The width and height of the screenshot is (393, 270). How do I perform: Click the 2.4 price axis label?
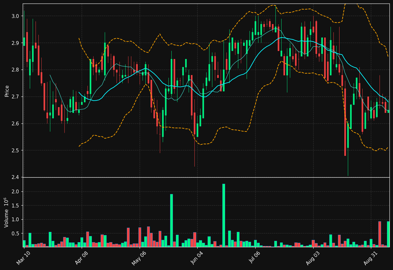[x=16, y=177]
